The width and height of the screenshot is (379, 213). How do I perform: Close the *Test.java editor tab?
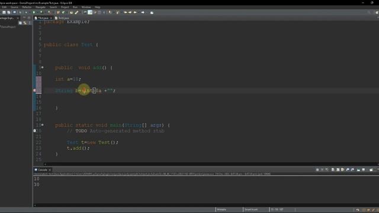coord(51,18)
